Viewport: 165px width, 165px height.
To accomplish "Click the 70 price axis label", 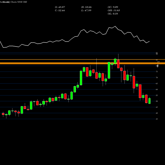I will [157, 78].
